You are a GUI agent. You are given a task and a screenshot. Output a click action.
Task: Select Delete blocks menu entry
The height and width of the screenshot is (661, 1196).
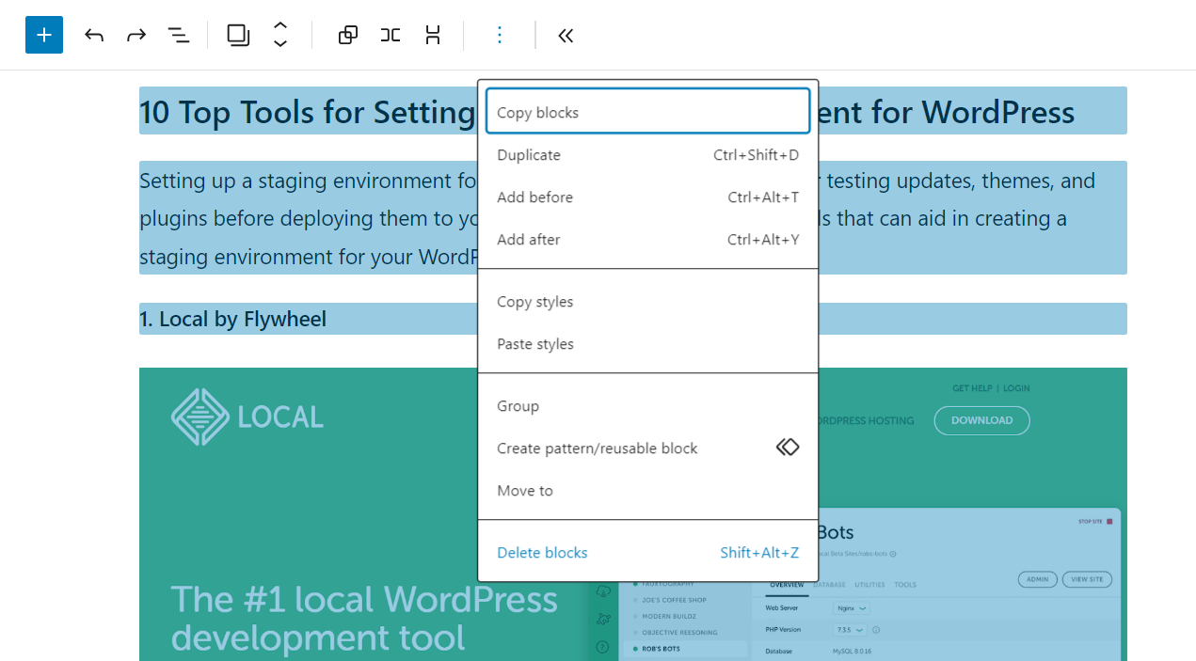point(648,553)
